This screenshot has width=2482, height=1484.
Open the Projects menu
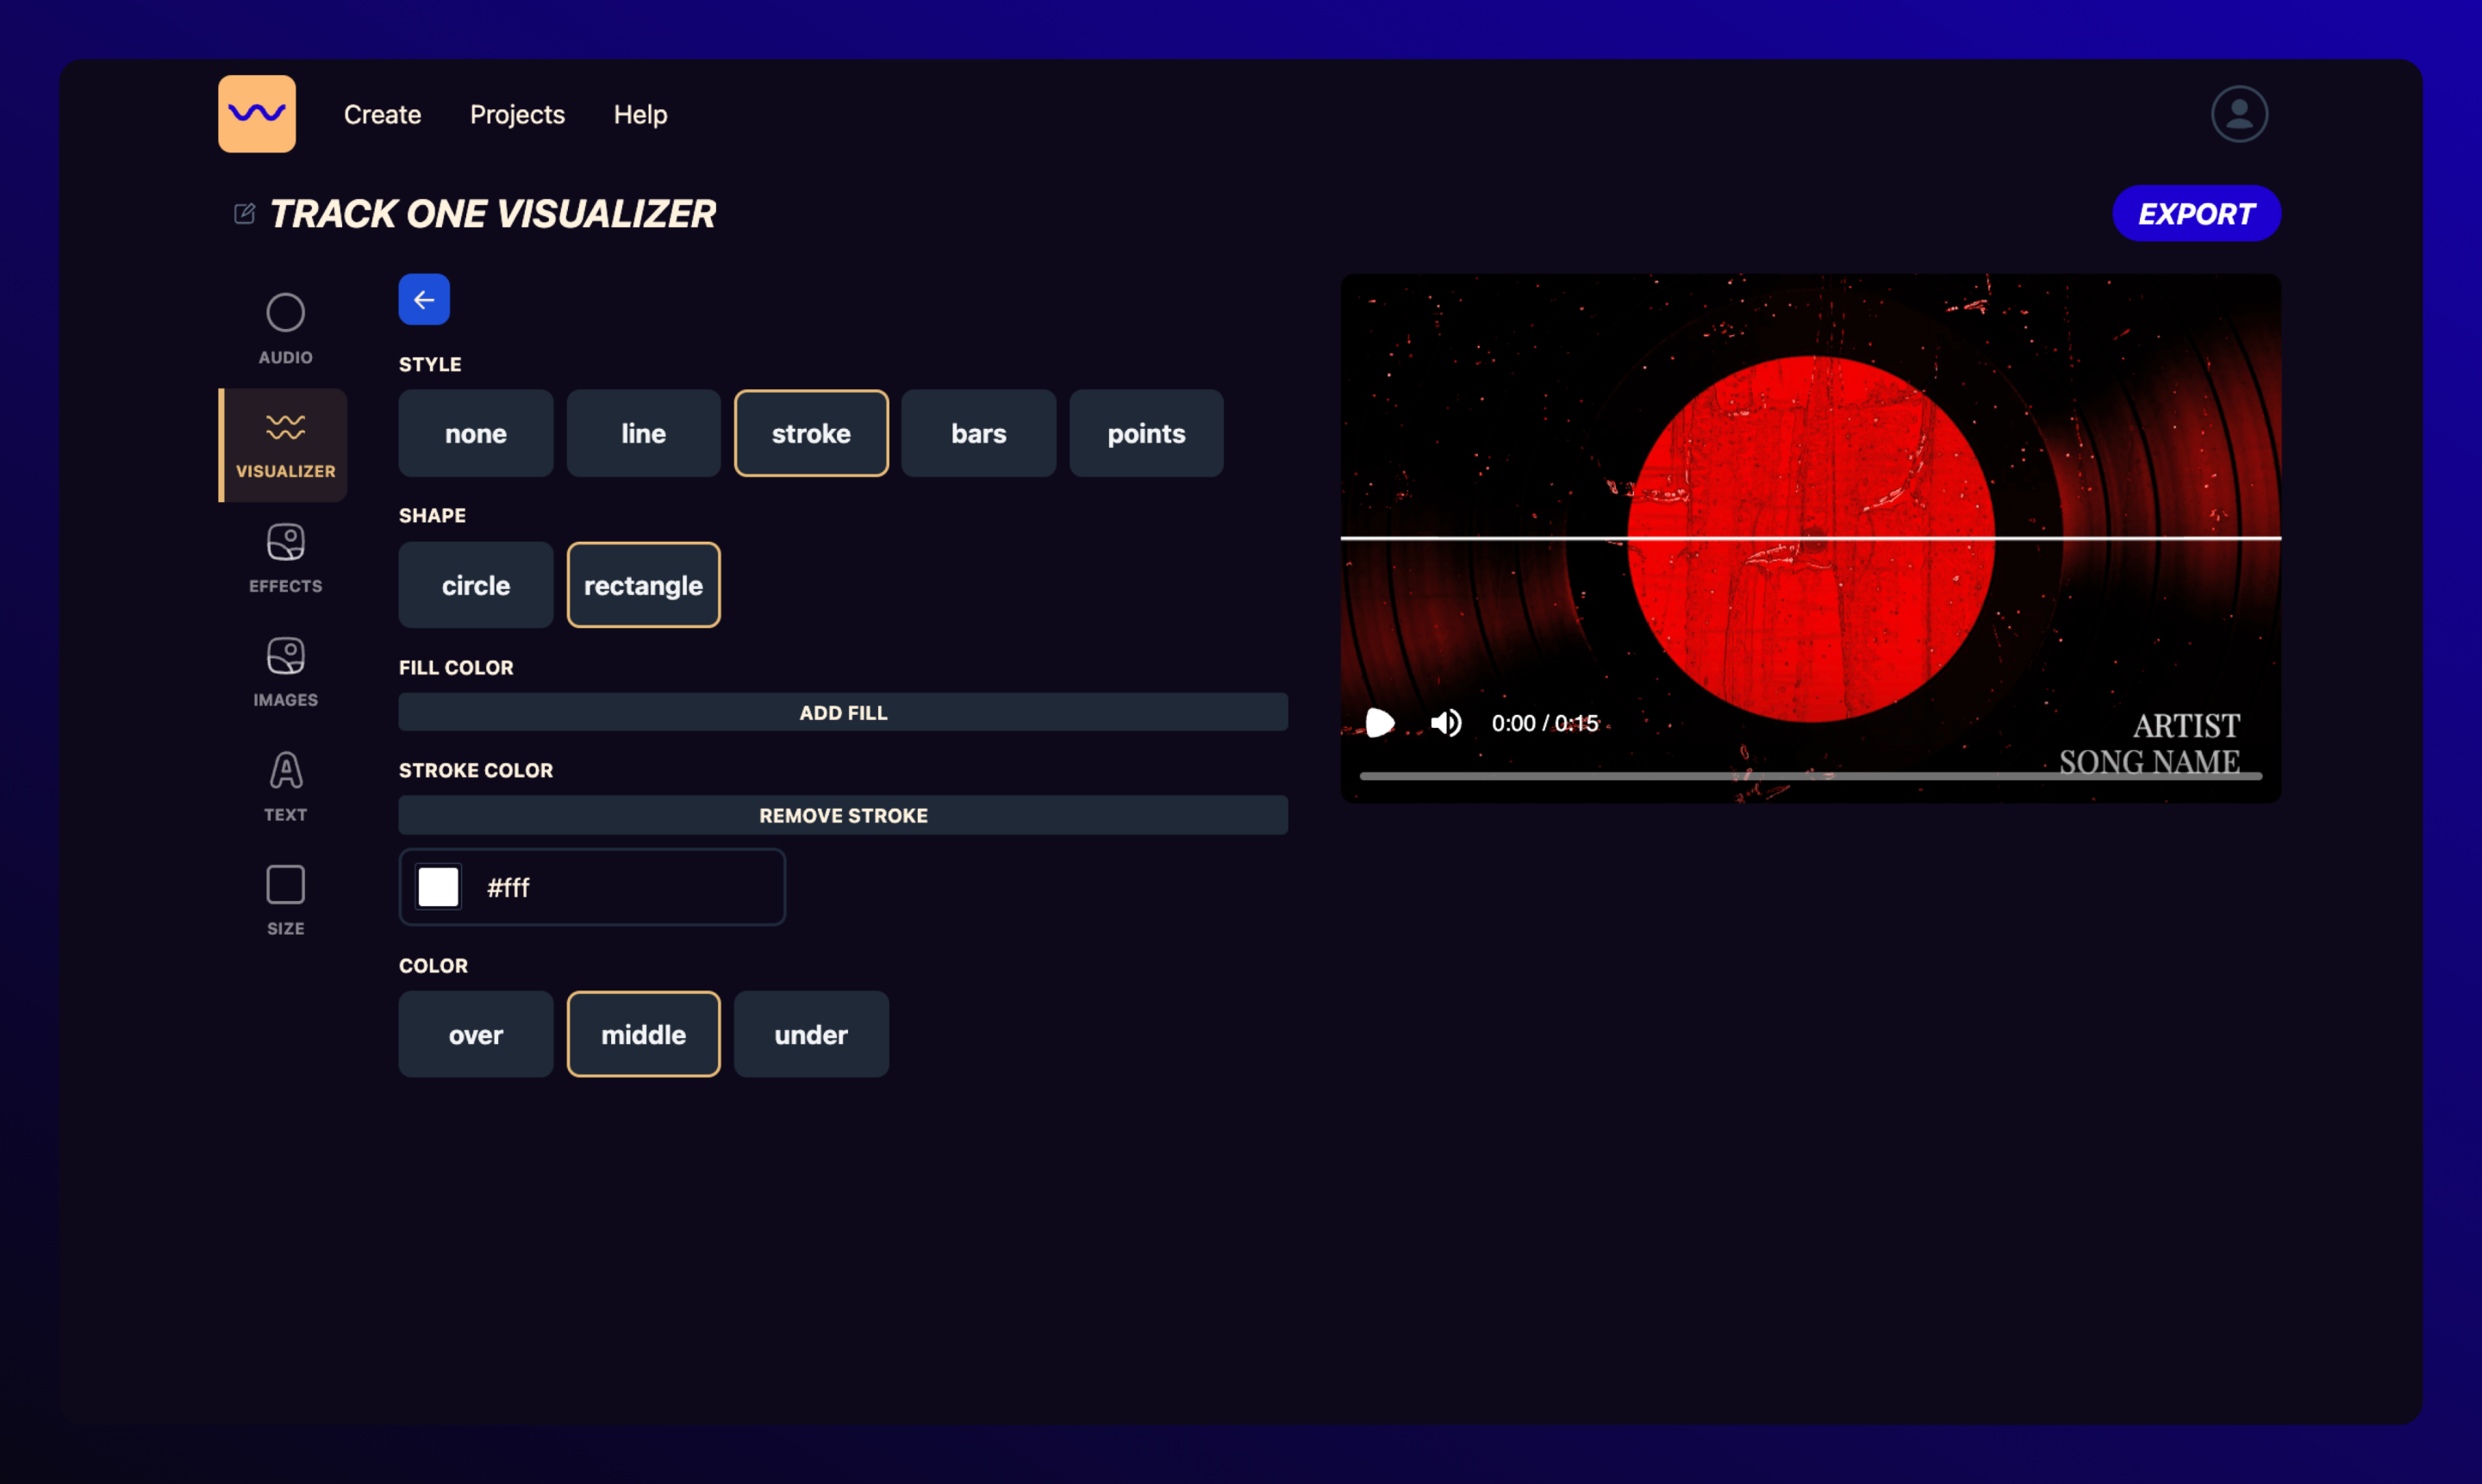[517, 115]
